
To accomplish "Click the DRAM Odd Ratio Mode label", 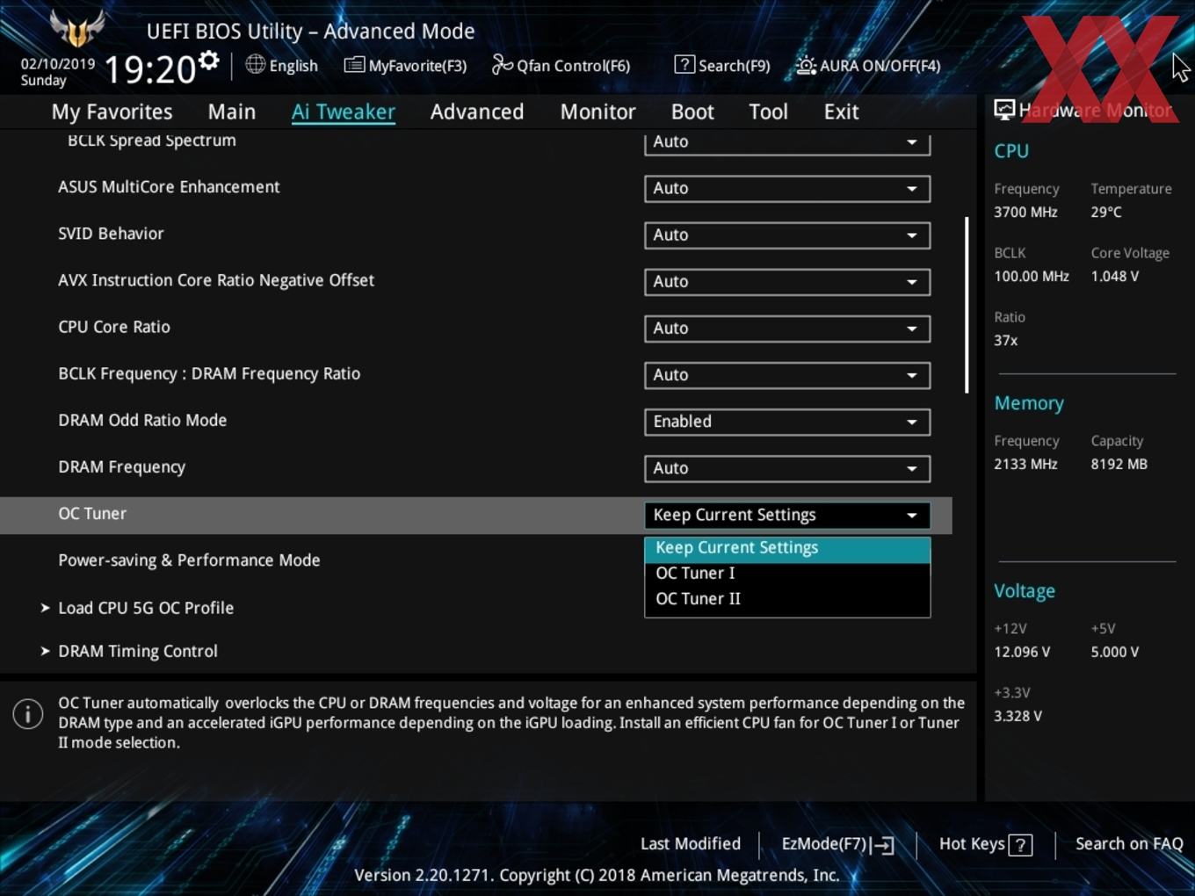I will click(142, 420).
